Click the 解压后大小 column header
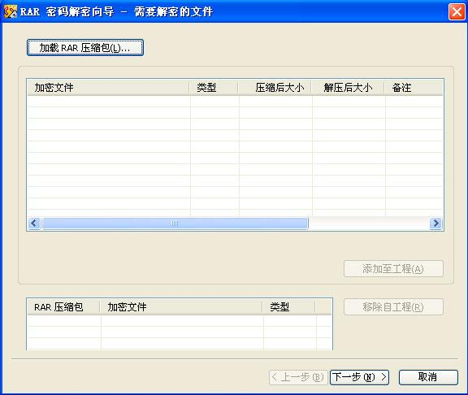Viewport: 468px width, 395px height. [348, 88]
